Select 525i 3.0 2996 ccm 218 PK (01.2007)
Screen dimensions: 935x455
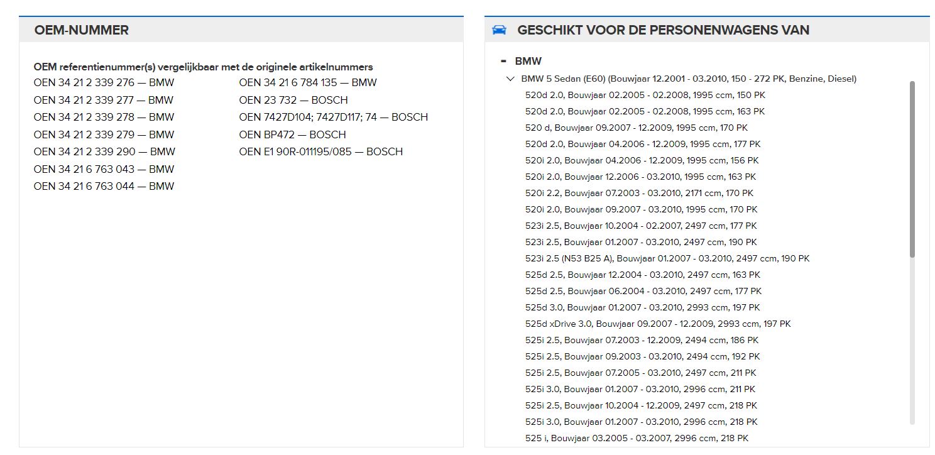point(642,422)
